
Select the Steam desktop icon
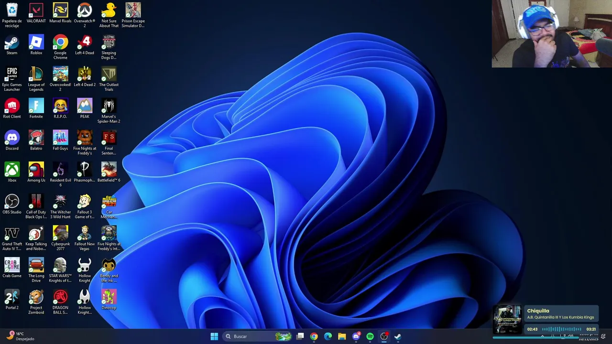coord(12,45)
